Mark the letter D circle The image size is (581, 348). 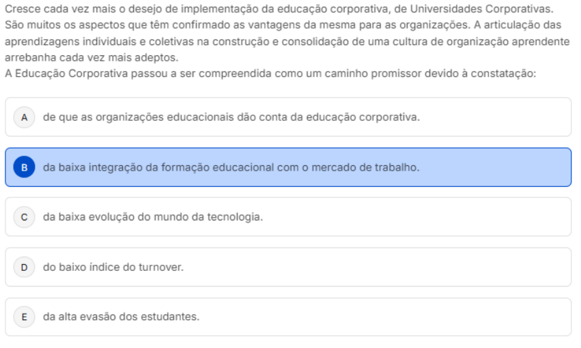tap(24, 267)
